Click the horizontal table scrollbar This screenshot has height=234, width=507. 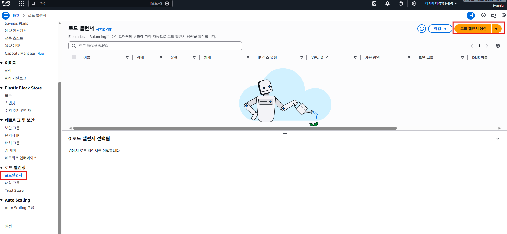235,129
